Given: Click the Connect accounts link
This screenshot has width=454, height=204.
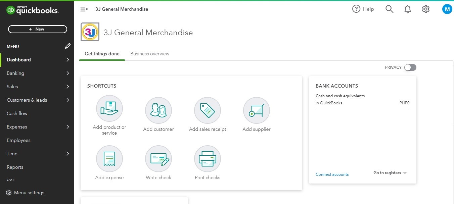Looking at the screenshot, I should coord(332,174).
